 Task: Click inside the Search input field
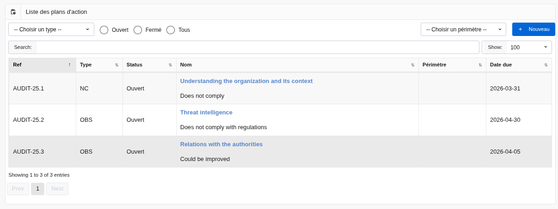click(x=258, y=47)
